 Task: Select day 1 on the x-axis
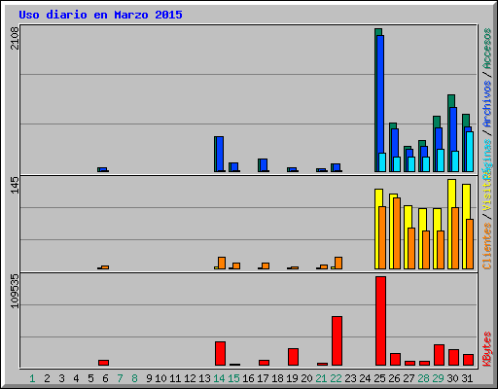tap(32, 378)
